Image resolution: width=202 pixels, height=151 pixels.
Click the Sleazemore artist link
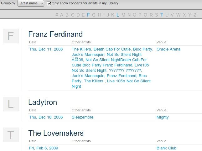[x=82, y=117]
